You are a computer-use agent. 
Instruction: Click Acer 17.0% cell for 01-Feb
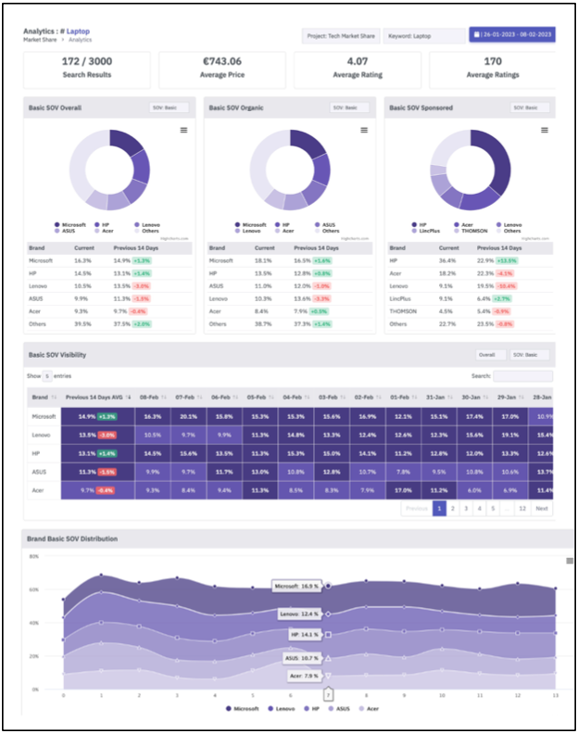click(x=404, y=490)
